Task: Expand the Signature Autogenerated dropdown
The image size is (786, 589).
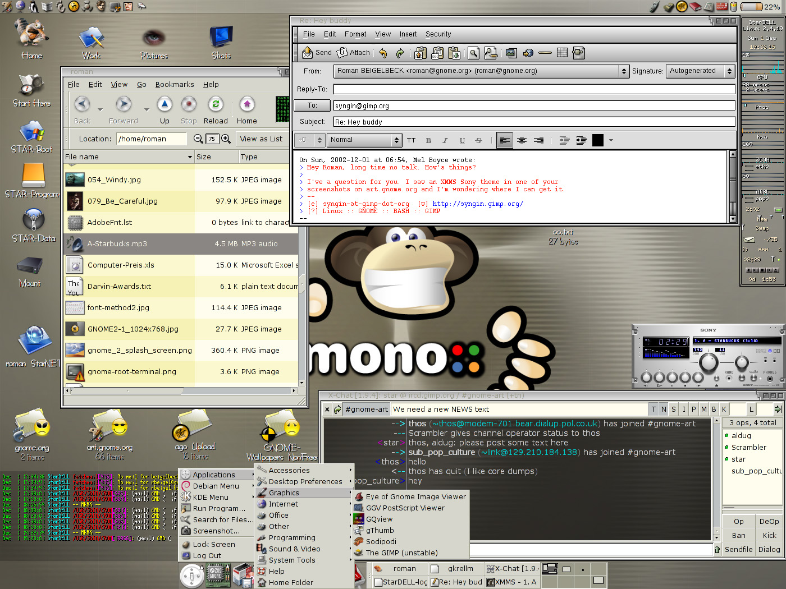Action: click(x=729, y=71)
